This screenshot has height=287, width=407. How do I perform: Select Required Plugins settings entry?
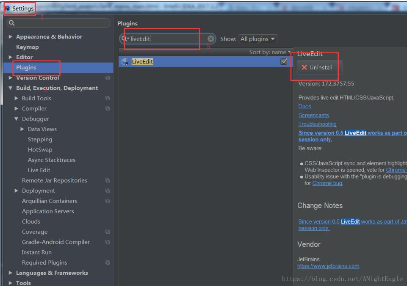coord(44,262)
